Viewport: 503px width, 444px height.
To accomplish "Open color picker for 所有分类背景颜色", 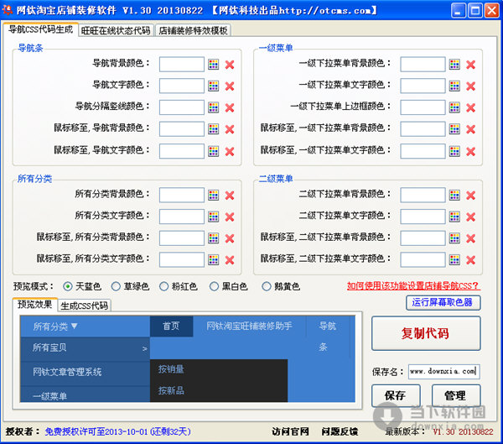I will 213,195.
